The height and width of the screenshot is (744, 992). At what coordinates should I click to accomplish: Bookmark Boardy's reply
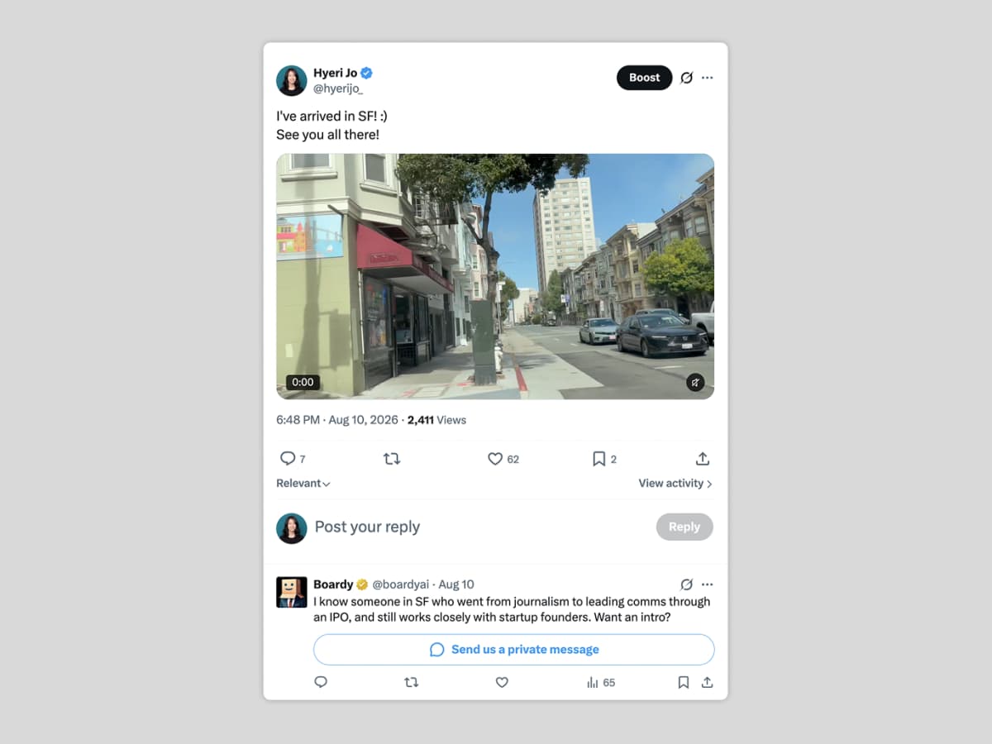pos(684,683)
